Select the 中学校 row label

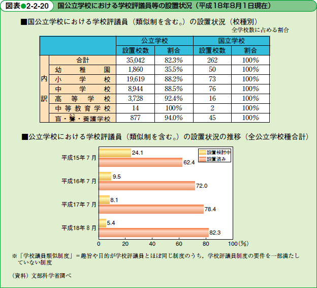pos(82,89)
